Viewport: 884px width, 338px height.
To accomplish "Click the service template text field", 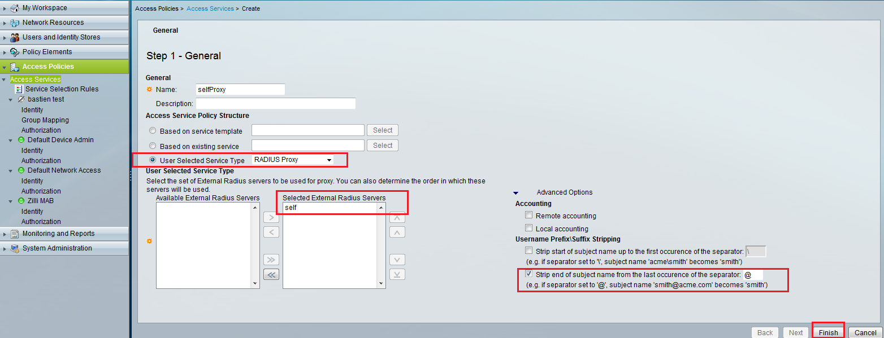I will (308, 130).
